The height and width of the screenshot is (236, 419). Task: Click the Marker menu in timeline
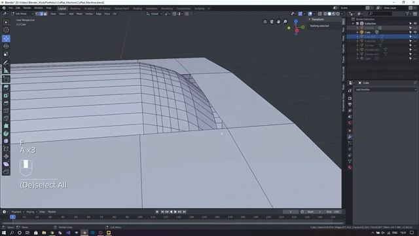click(x=52, y=212)
